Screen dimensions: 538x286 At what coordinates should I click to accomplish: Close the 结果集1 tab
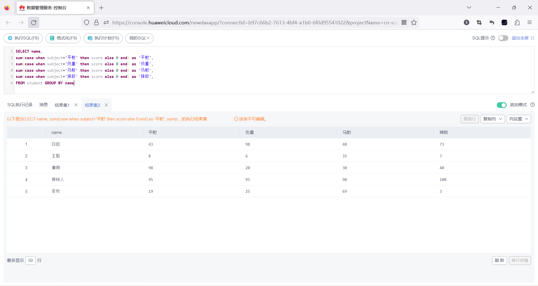pyautogui.click(x=76, y=105)
